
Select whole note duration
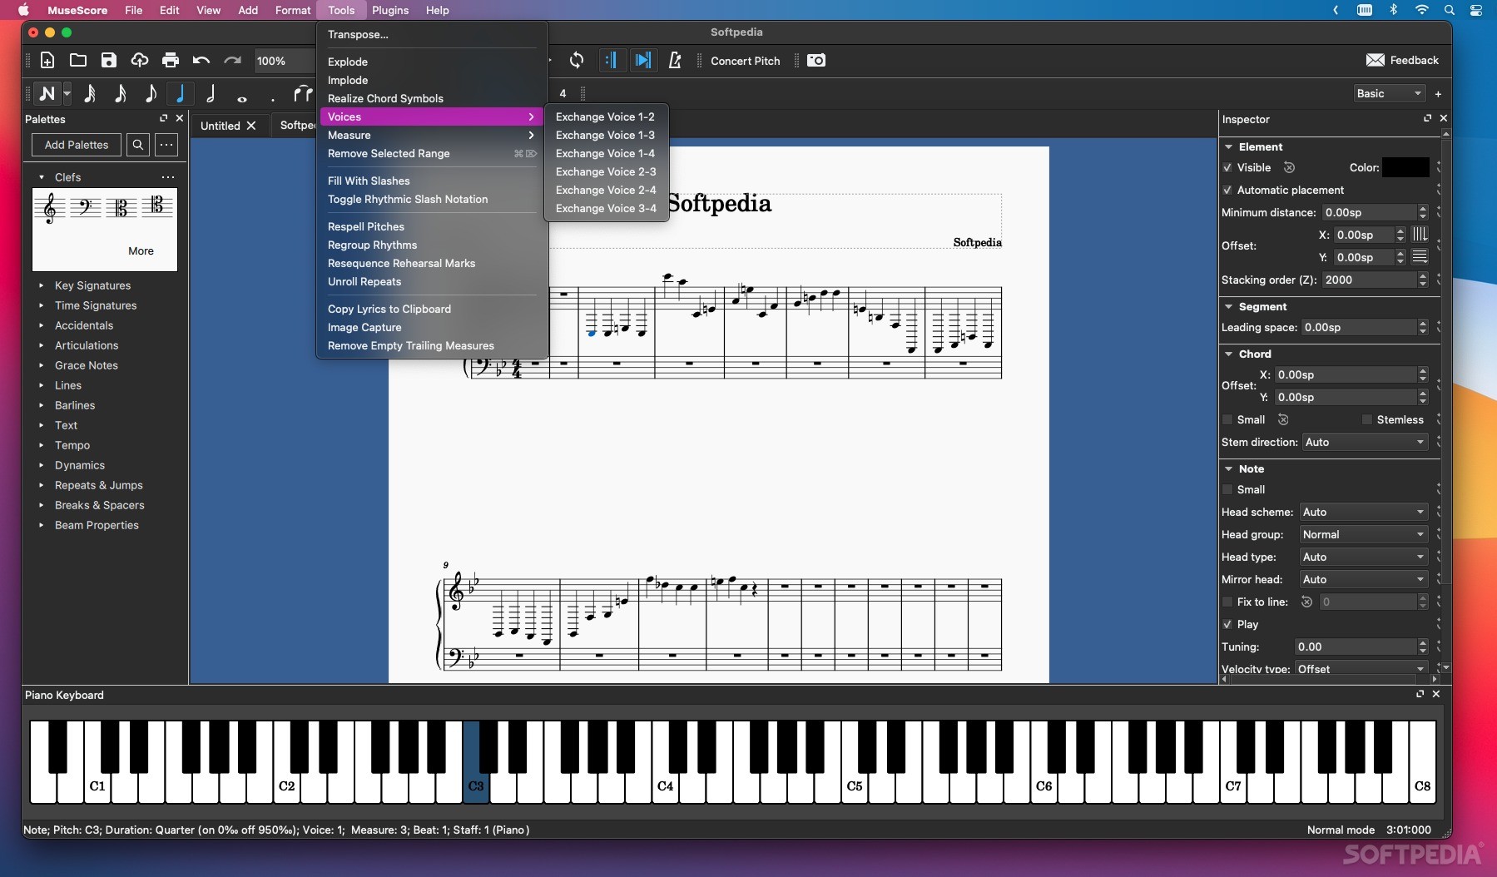click(242, 98)
